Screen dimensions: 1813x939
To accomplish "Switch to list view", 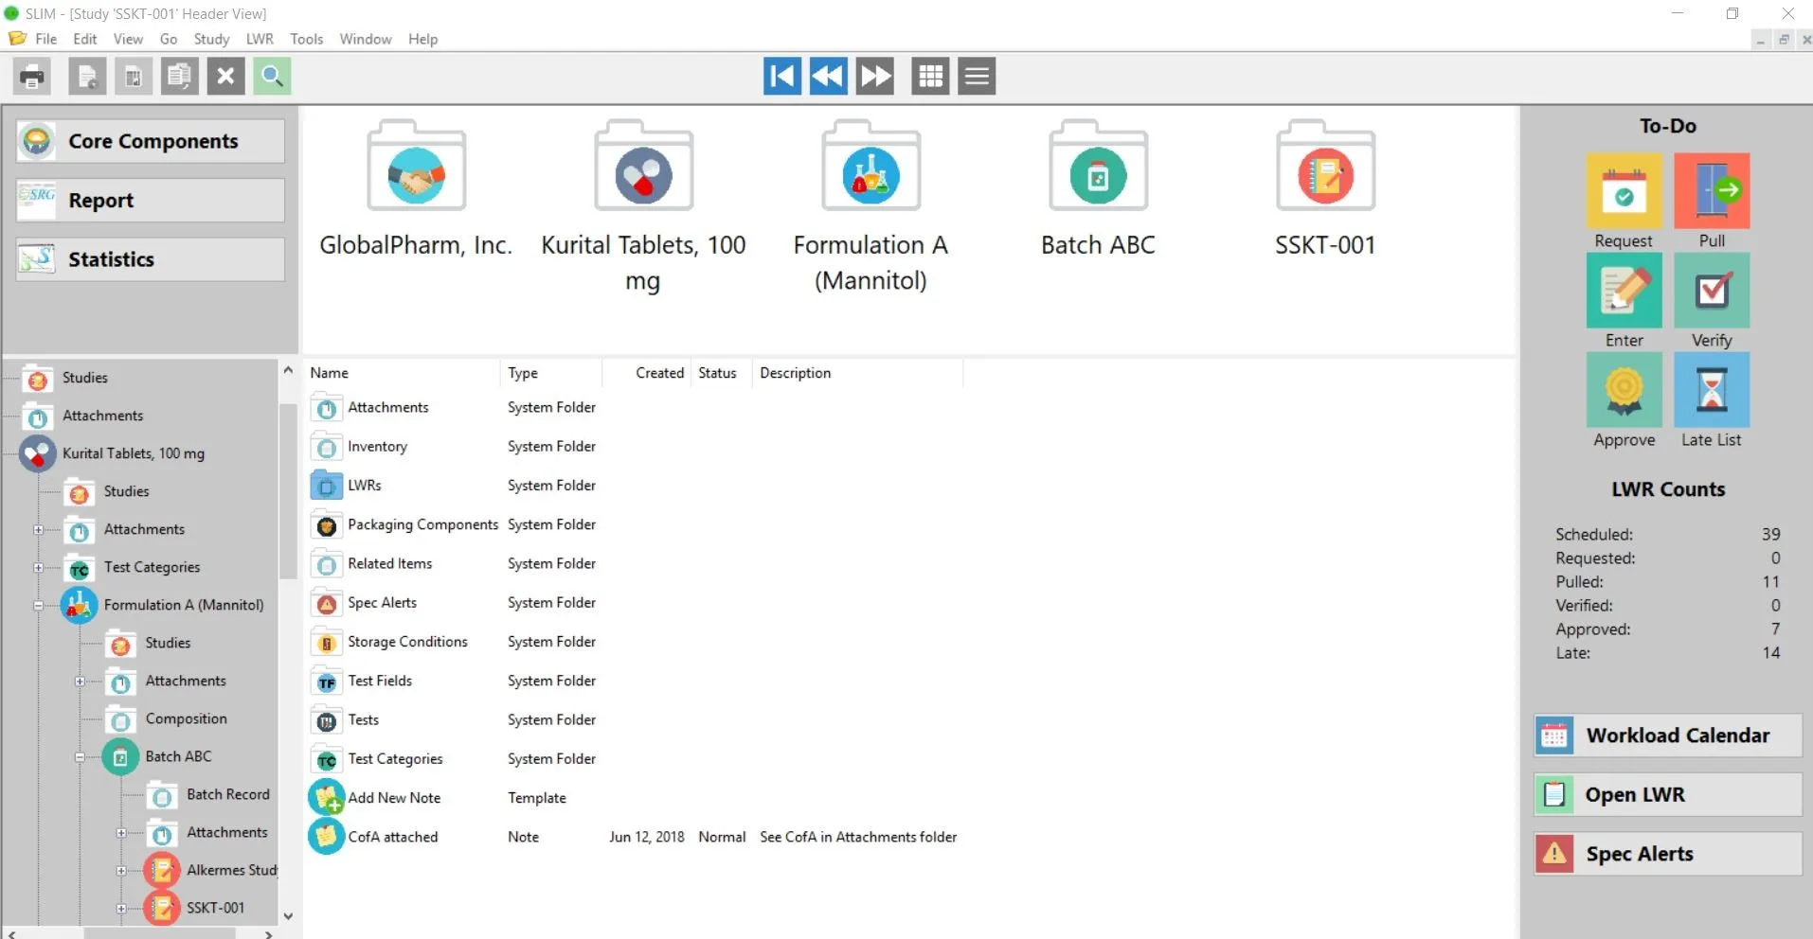I will tap(977, 77).
